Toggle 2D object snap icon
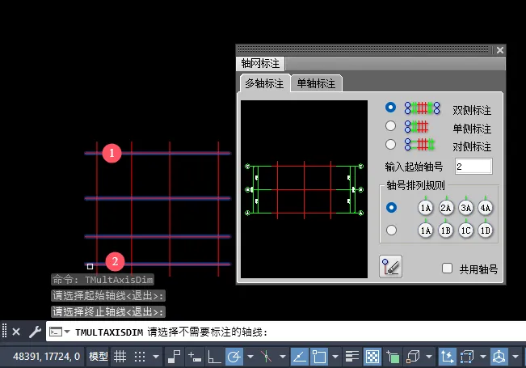 click(x=319, y=356)
